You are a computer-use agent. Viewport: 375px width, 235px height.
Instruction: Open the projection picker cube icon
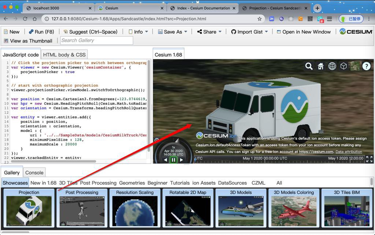point(344,66)
